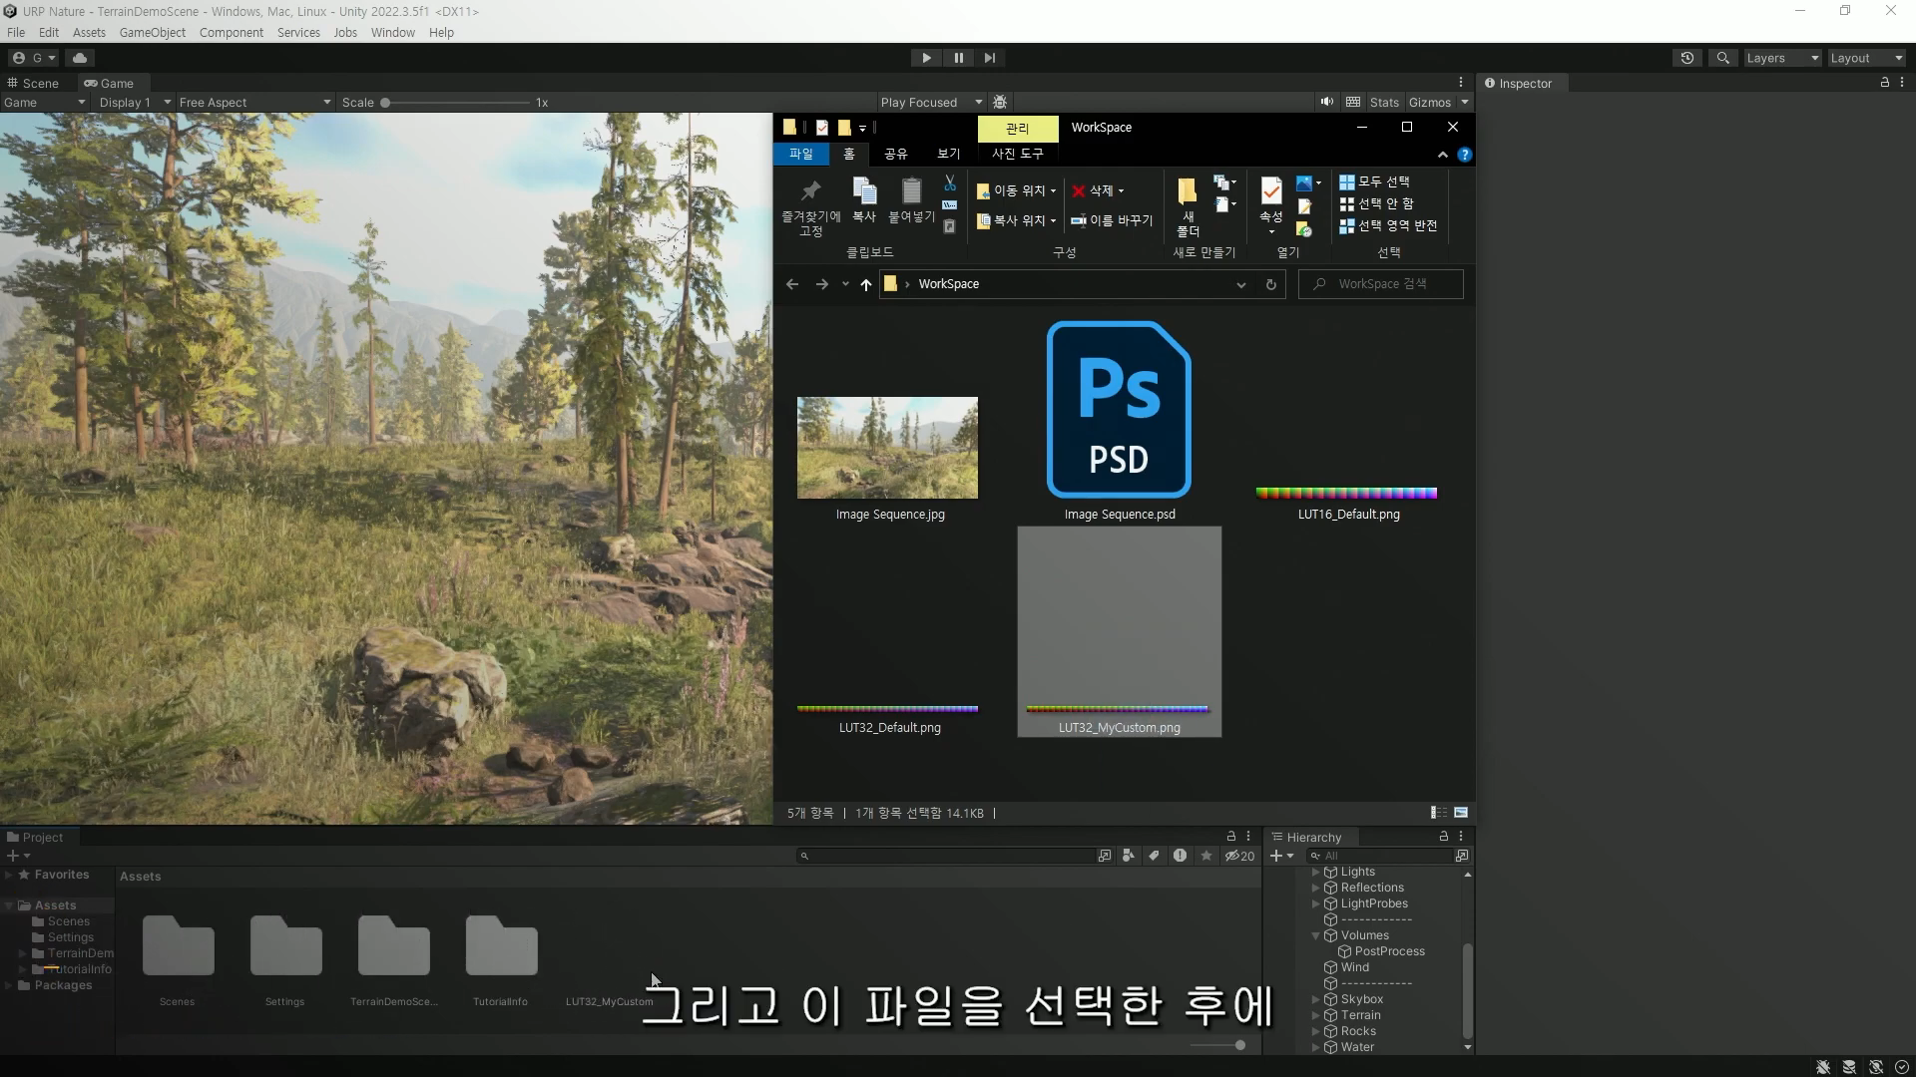Click the Unity global search magnifier icon
The image size is (1916, 1077).
1722,58
